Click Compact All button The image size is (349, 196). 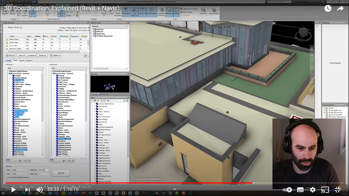pyautogui.click(x=32, y=55)
